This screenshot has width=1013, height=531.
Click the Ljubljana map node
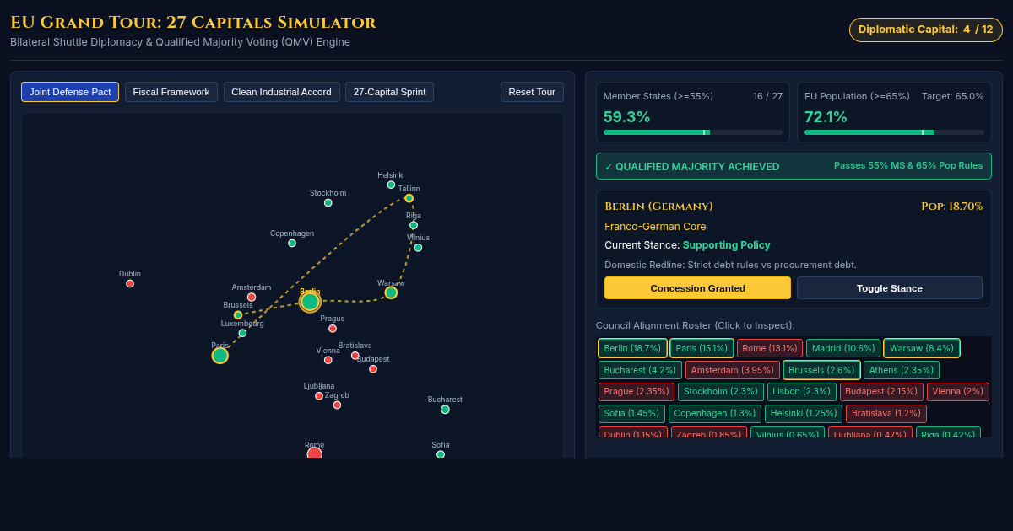(x=319, y=396)
